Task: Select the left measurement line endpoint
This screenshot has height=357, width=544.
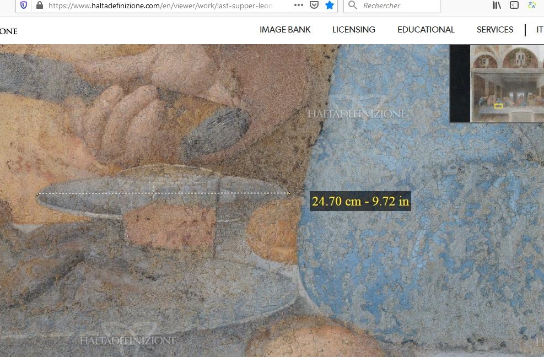Action: pyautogui.click(x=37, y=194)
